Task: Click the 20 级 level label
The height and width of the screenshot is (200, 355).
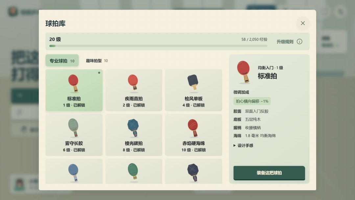Action: [55, 39]
